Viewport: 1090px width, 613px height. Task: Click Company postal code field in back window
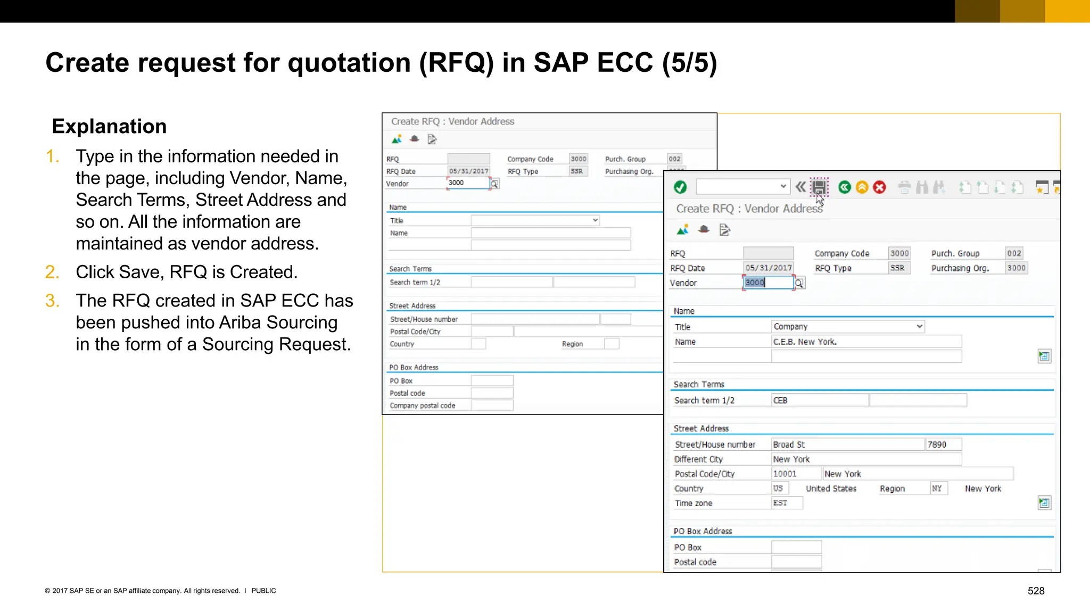pos(492,405)
